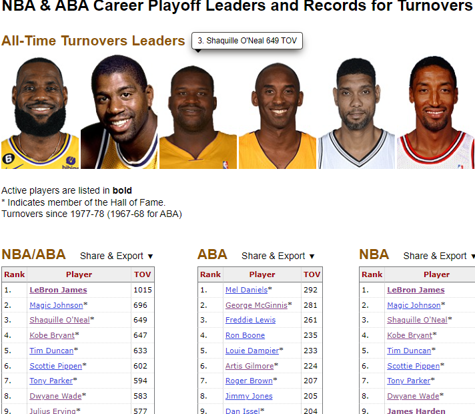Open Kobe Bryant headshot thumbnail
The image size is (475, 414).
point(278,113)
